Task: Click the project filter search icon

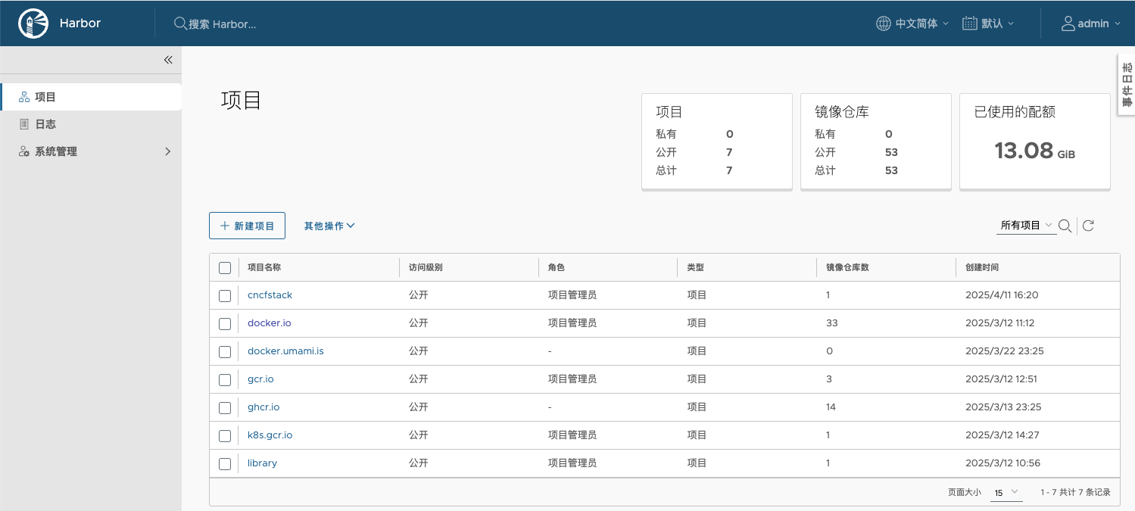Action: pyautogui.click(x=1065, y=226)
